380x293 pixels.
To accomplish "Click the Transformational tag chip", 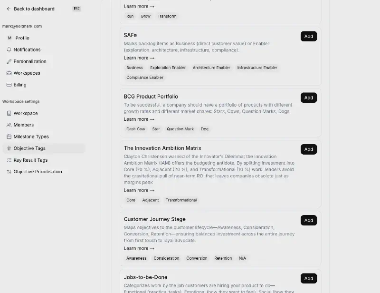I will pos(181,200).
